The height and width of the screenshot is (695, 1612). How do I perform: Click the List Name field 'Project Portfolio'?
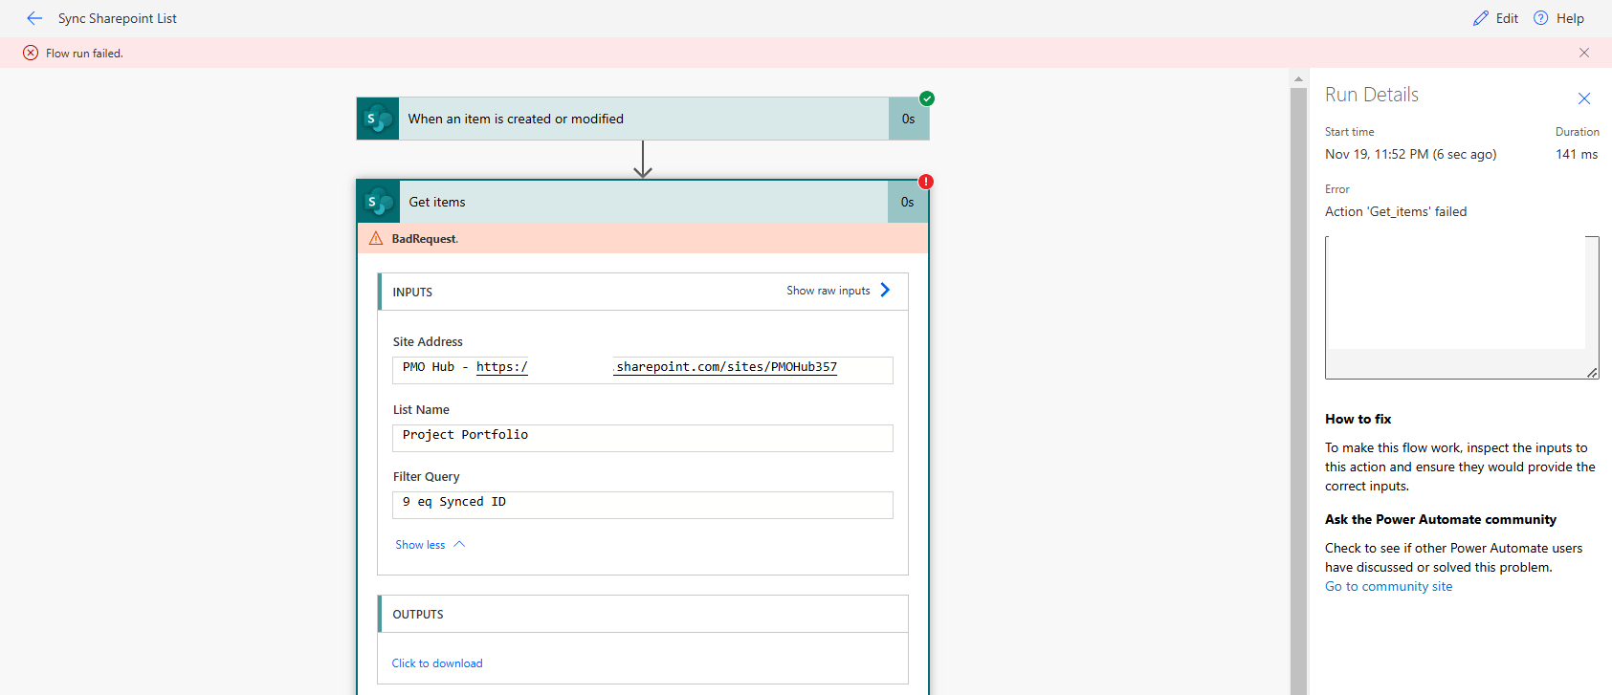(x=643, y=438)
